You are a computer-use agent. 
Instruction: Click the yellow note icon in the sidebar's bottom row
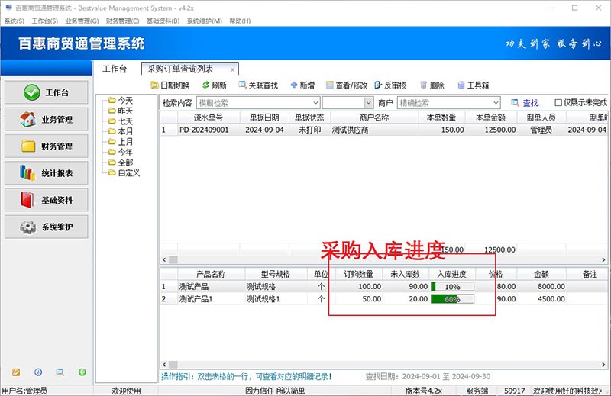pos(16,372)
